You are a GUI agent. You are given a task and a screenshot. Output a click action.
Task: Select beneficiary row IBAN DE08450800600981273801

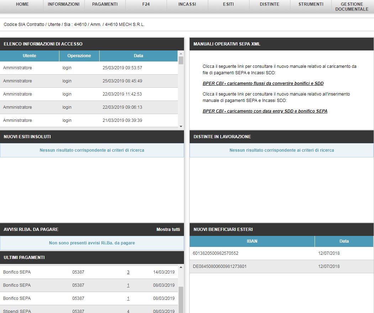220,266
